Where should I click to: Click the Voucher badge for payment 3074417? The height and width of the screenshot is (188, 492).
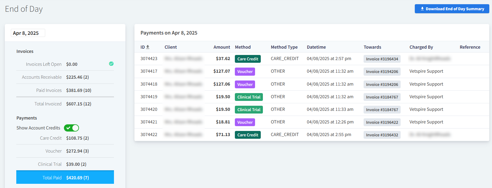tap(245, 72)
